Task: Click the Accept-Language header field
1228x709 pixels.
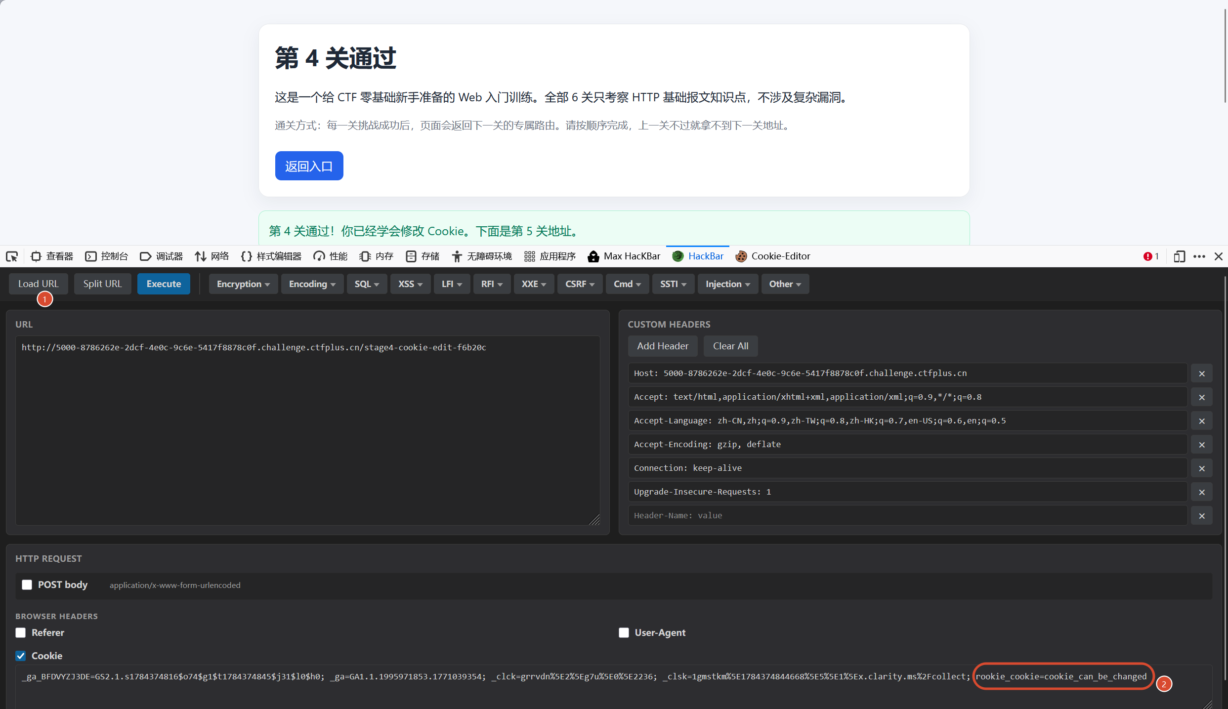Action: point(907,421)
